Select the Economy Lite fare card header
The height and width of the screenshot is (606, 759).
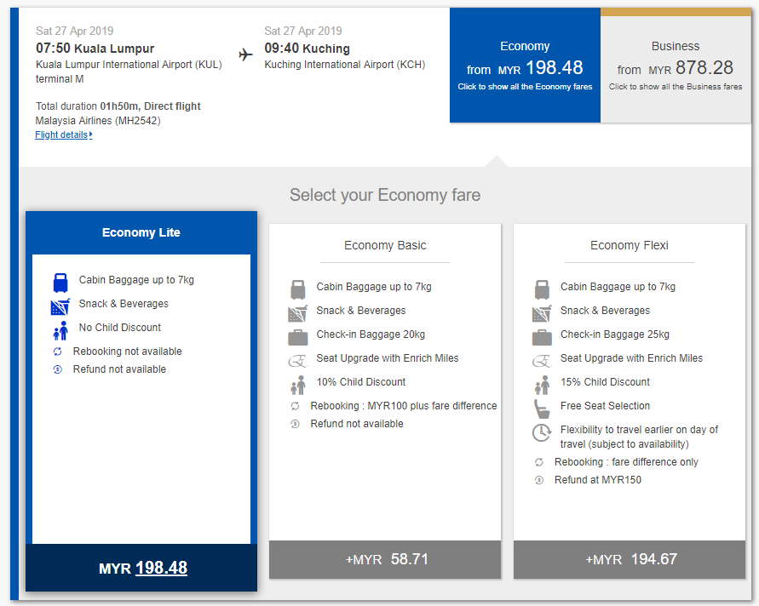(141, 232)
